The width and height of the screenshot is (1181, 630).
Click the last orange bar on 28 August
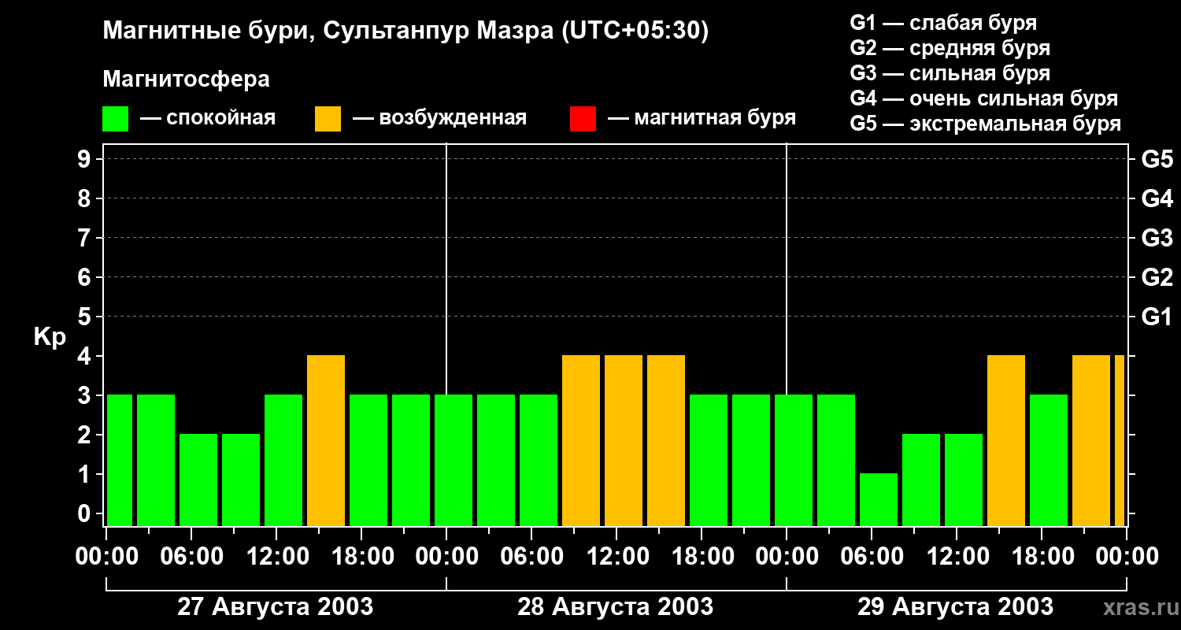click(x=666, y=440)
